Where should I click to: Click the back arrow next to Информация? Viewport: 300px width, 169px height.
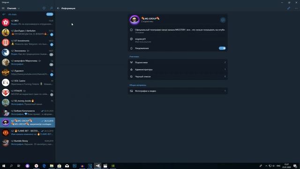[58, 8]
